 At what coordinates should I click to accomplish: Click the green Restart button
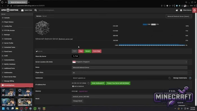pos(88,51)
